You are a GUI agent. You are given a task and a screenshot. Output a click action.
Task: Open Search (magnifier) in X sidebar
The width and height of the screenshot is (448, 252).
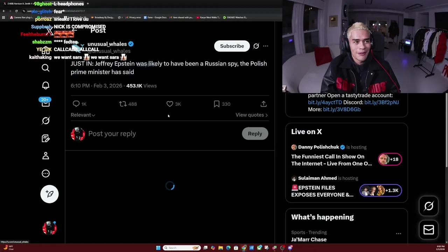coord(45,68)
